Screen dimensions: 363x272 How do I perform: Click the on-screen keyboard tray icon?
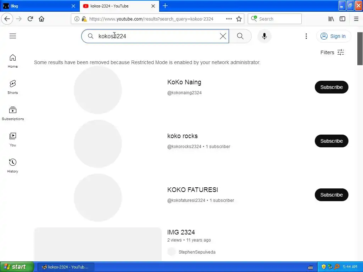(311, 267)
